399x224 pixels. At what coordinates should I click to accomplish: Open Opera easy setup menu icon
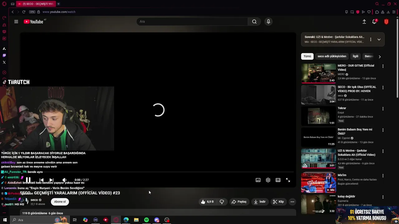click(x=394, y=12)
